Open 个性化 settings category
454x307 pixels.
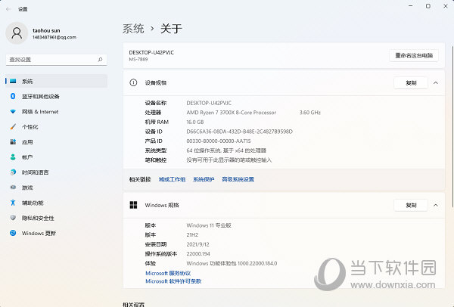coord(57,127)
